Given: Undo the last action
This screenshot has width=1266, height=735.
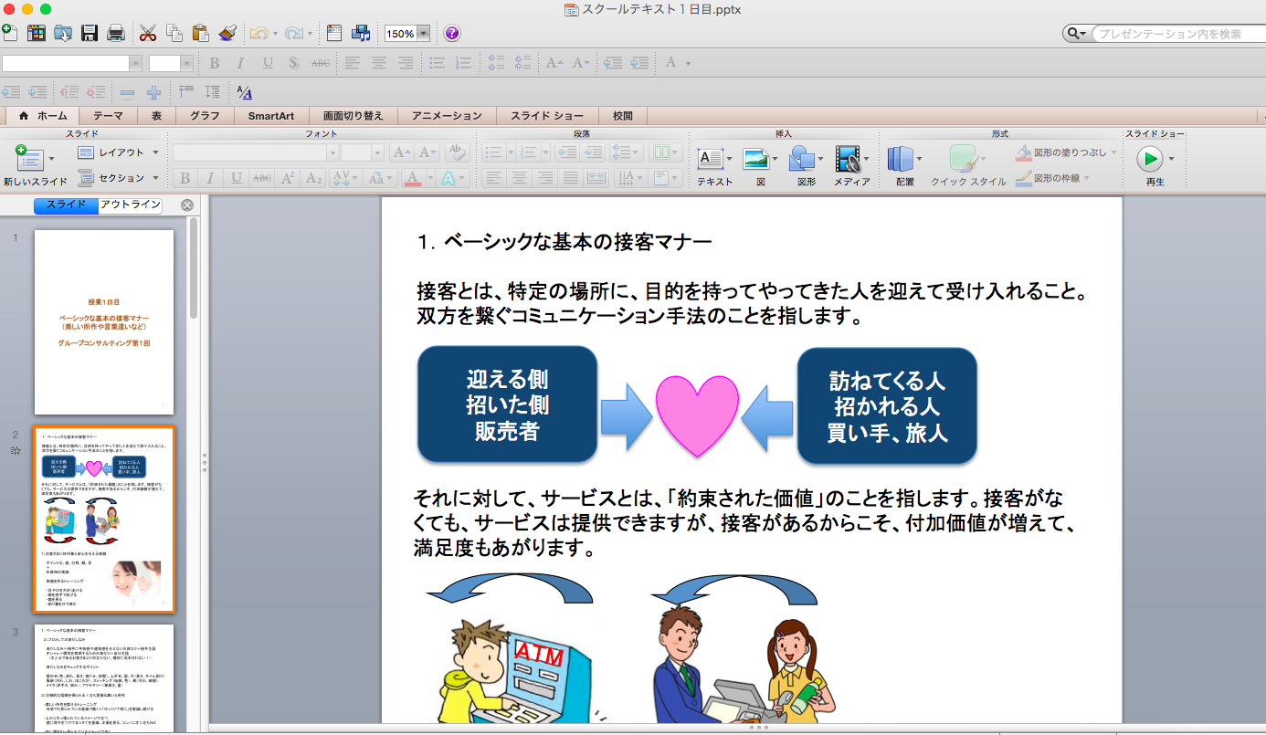Looking at the screenshot, I should coord(258,34).
